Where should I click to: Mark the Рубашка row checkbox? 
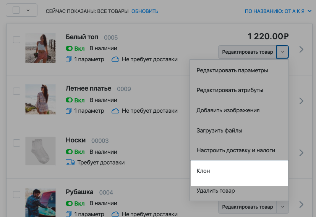point(16,195)
